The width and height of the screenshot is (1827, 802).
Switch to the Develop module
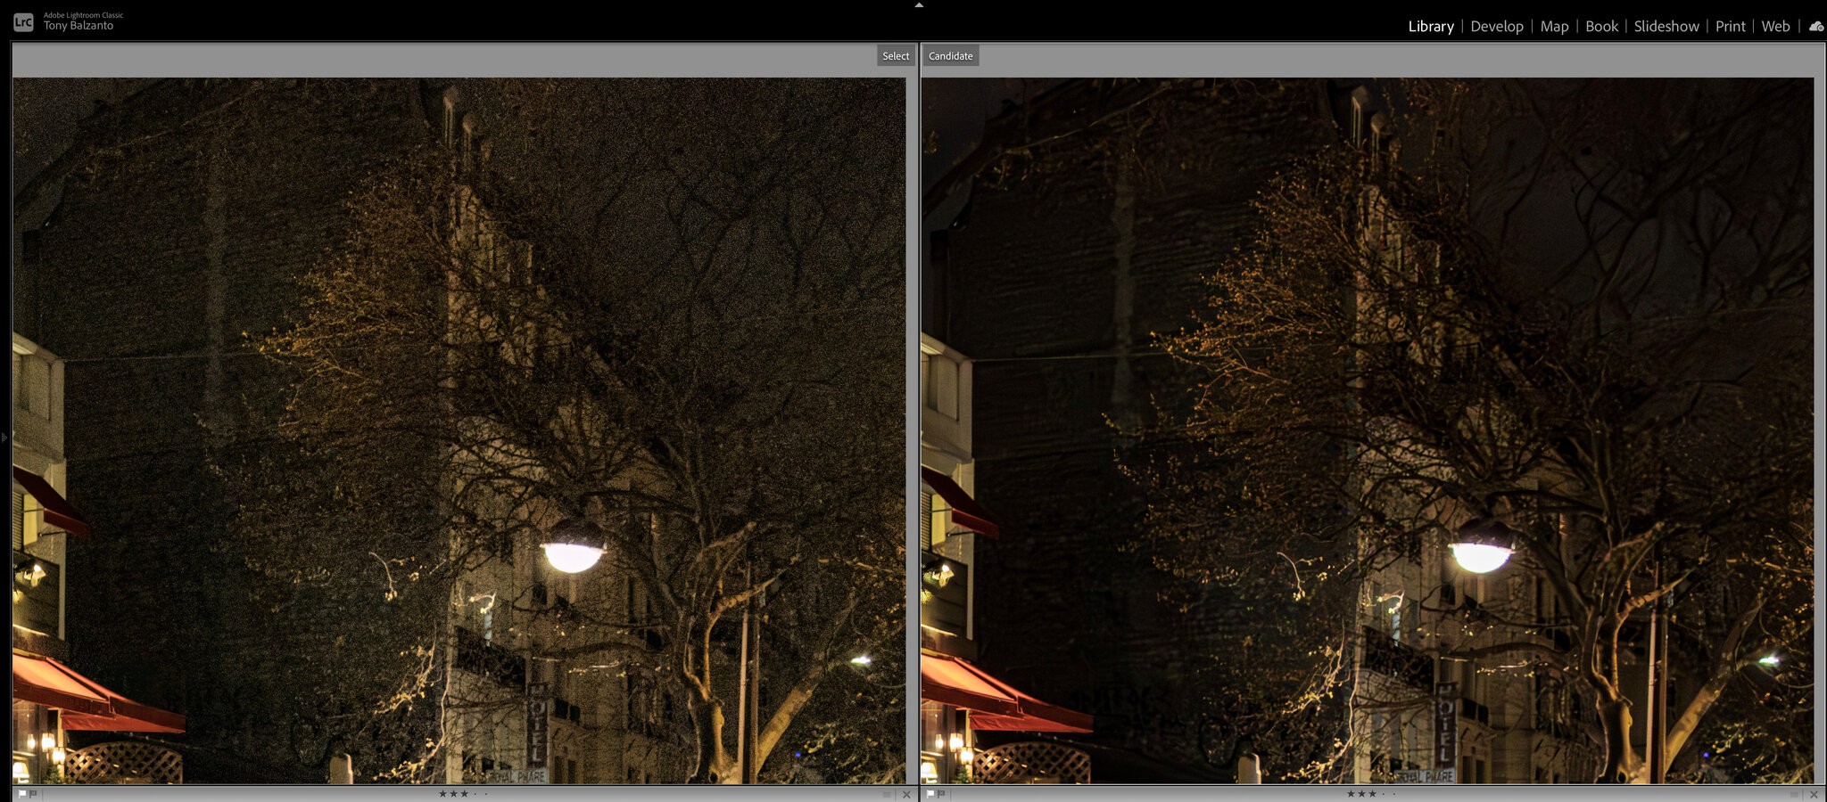(x=1496, y=27)
